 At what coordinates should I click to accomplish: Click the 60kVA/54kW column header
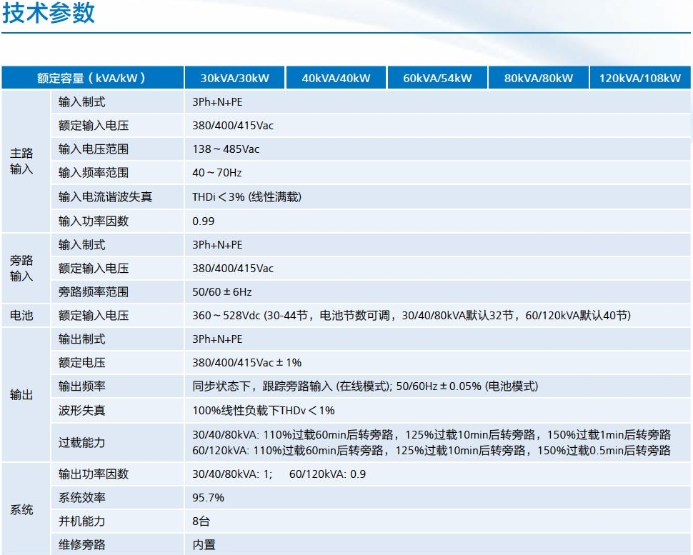[437, 78]
